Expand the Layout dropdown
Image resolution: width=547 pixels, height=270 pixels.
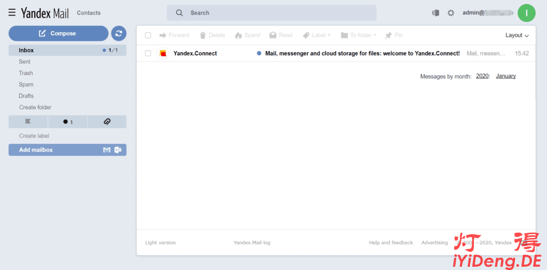pos(517,35)
